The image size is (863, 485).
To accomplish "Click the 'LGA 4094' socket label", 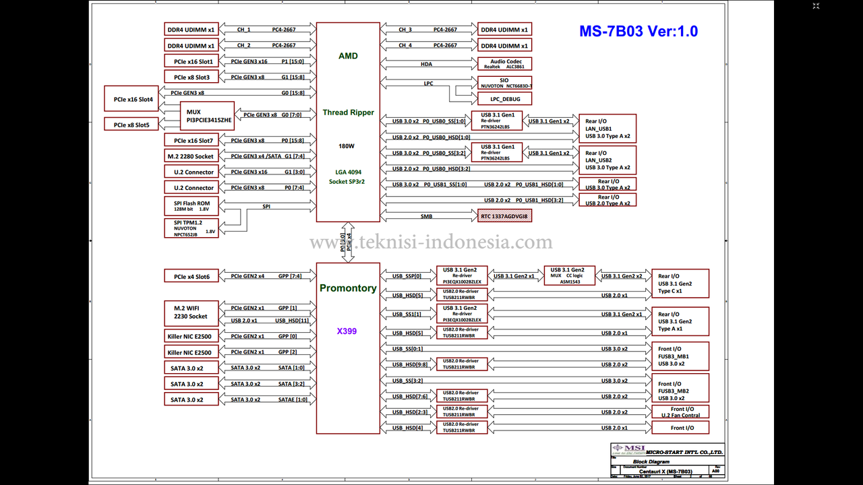I will (x=348, y=172).
